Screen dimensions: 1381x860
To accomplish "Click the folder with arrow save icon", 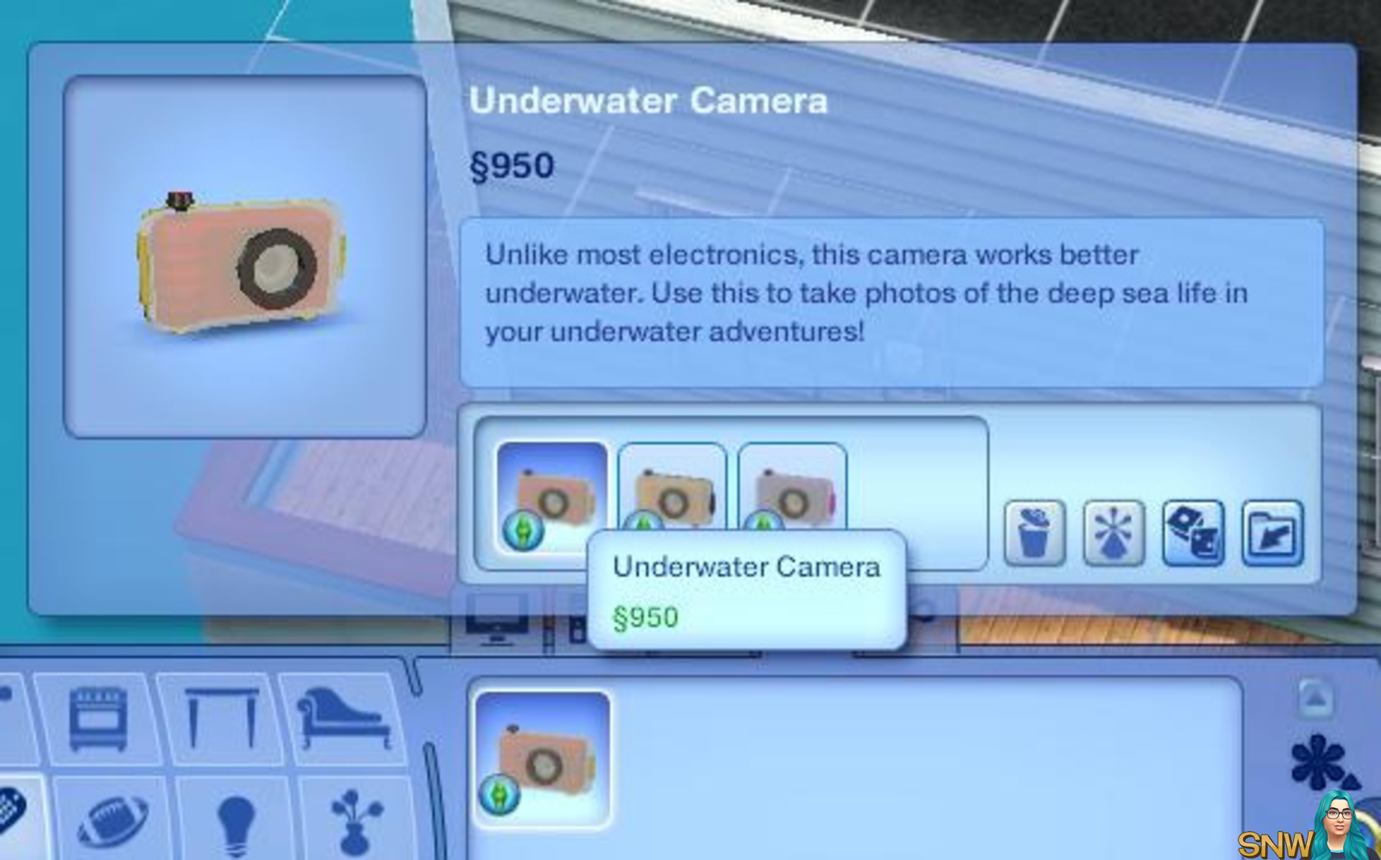I will (x=1272, y=533).
